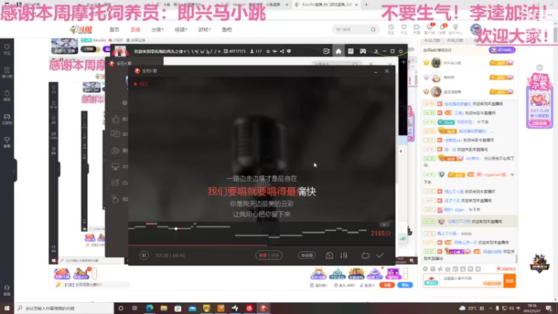Click the chat message input box
Screen dimensions: 558x314
coord(473,281)
